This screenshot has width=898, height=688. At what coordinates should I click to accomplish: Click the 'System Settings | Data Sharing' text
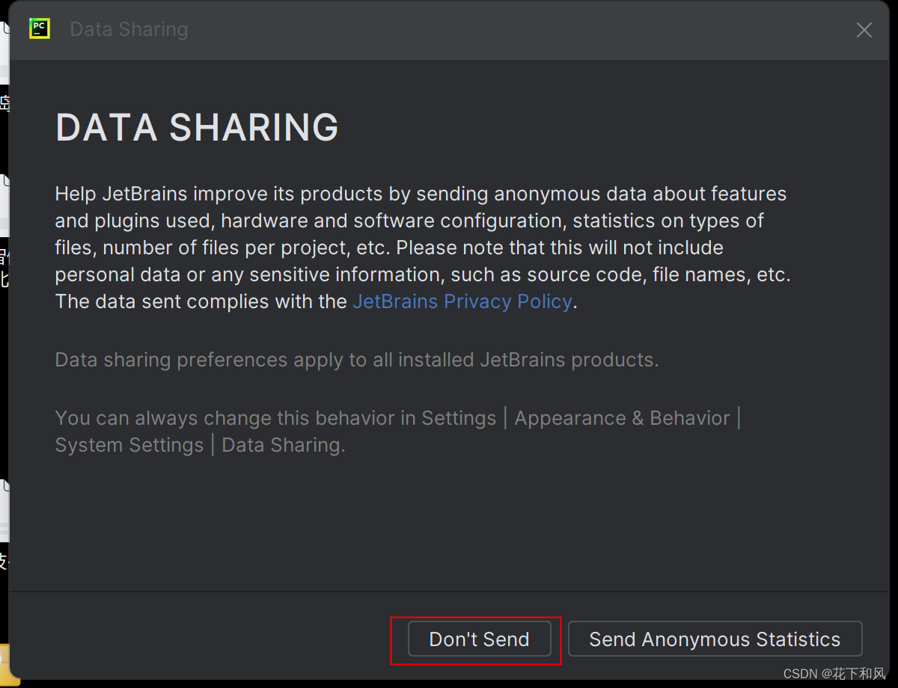[x=200, y=445]
